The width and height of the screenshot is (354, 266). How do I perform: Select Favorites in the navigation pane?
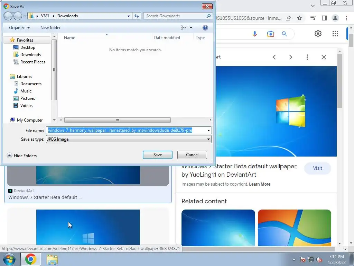[x=25, y=40]
